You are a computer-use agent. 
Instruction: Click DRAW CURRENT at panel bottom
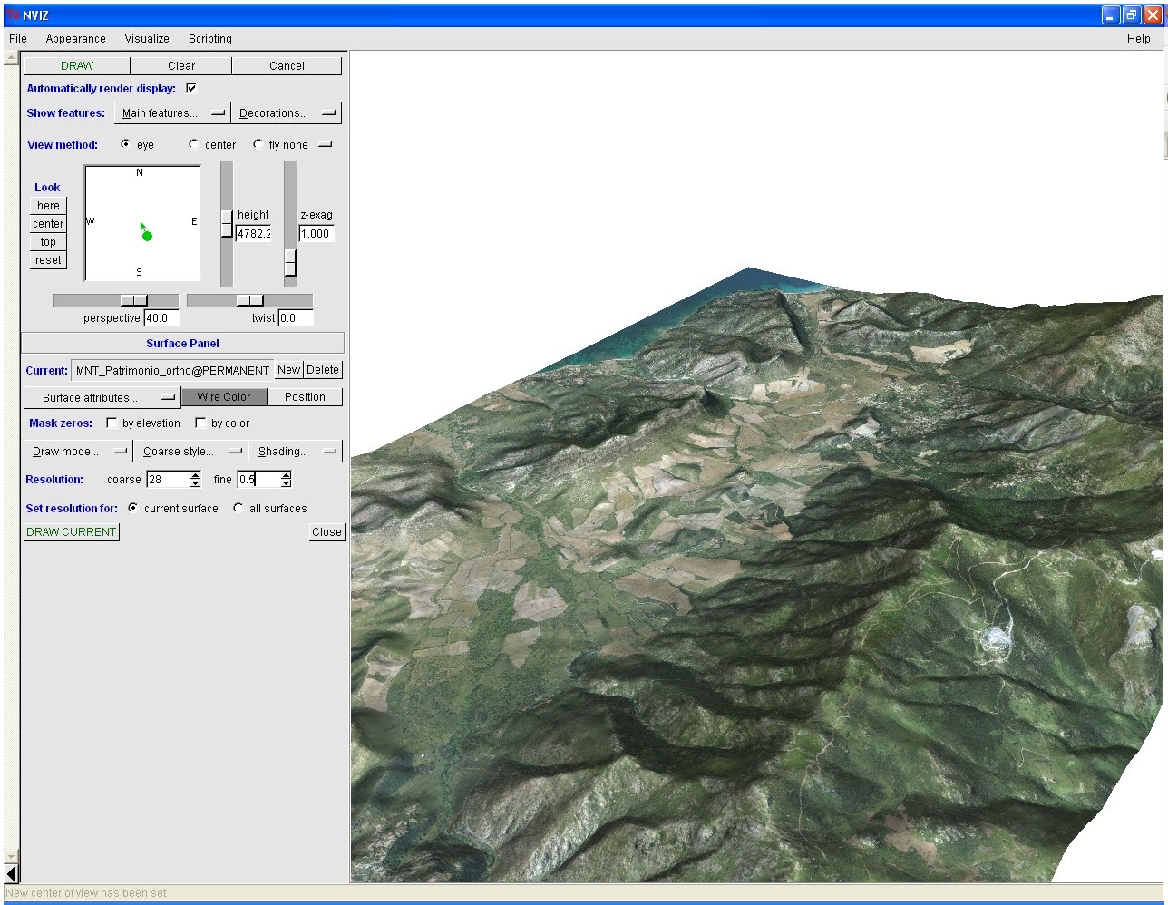(71, 531)
